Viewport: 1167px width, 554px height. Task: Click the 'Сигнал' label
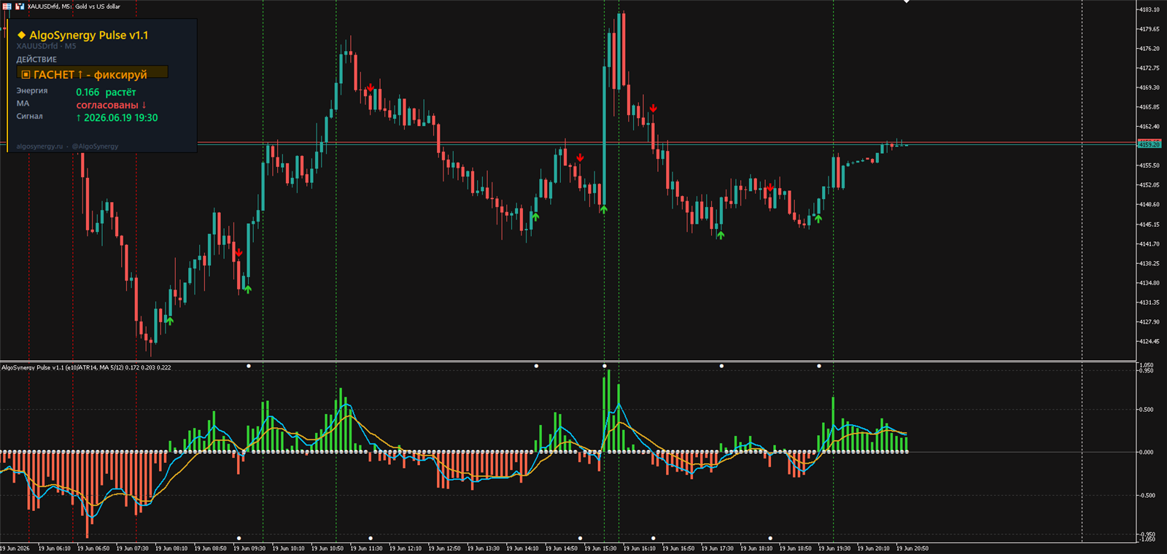30,116
